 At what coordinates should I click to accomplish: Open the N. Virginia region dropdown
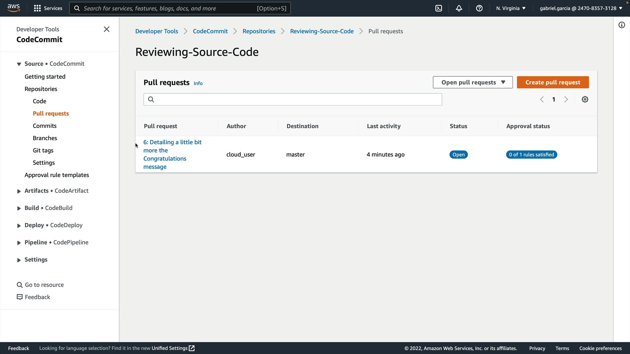pos(511,8)
